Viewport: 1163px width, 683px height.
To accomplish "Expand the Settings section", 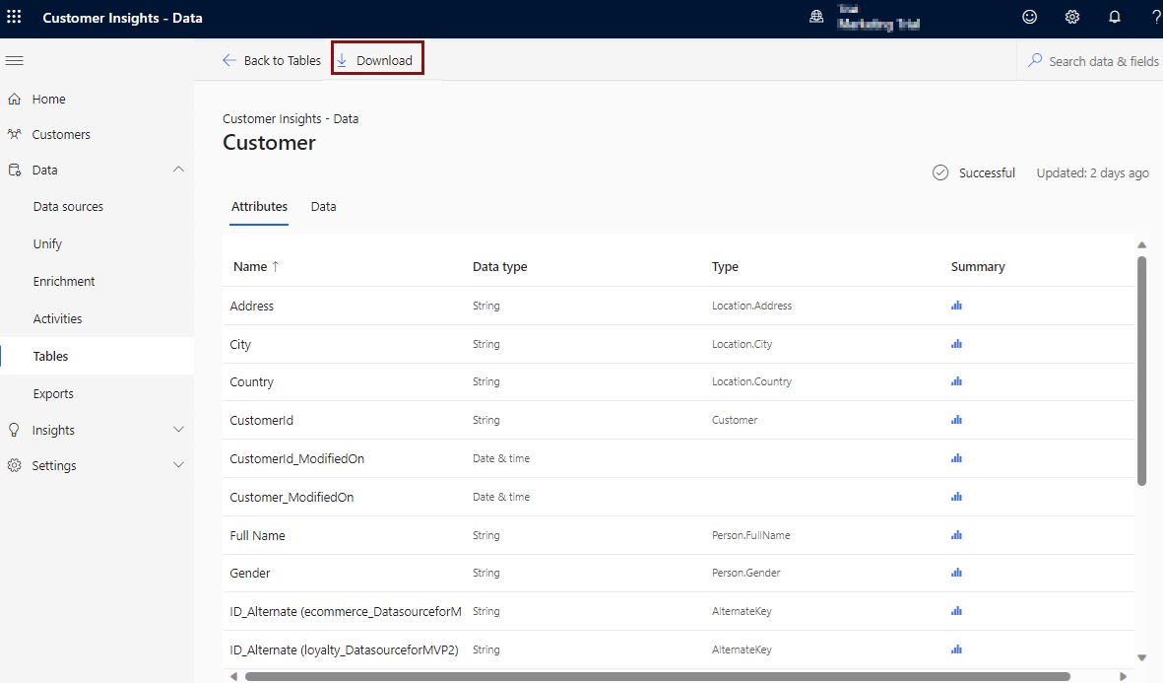I will tap(178, 464).
